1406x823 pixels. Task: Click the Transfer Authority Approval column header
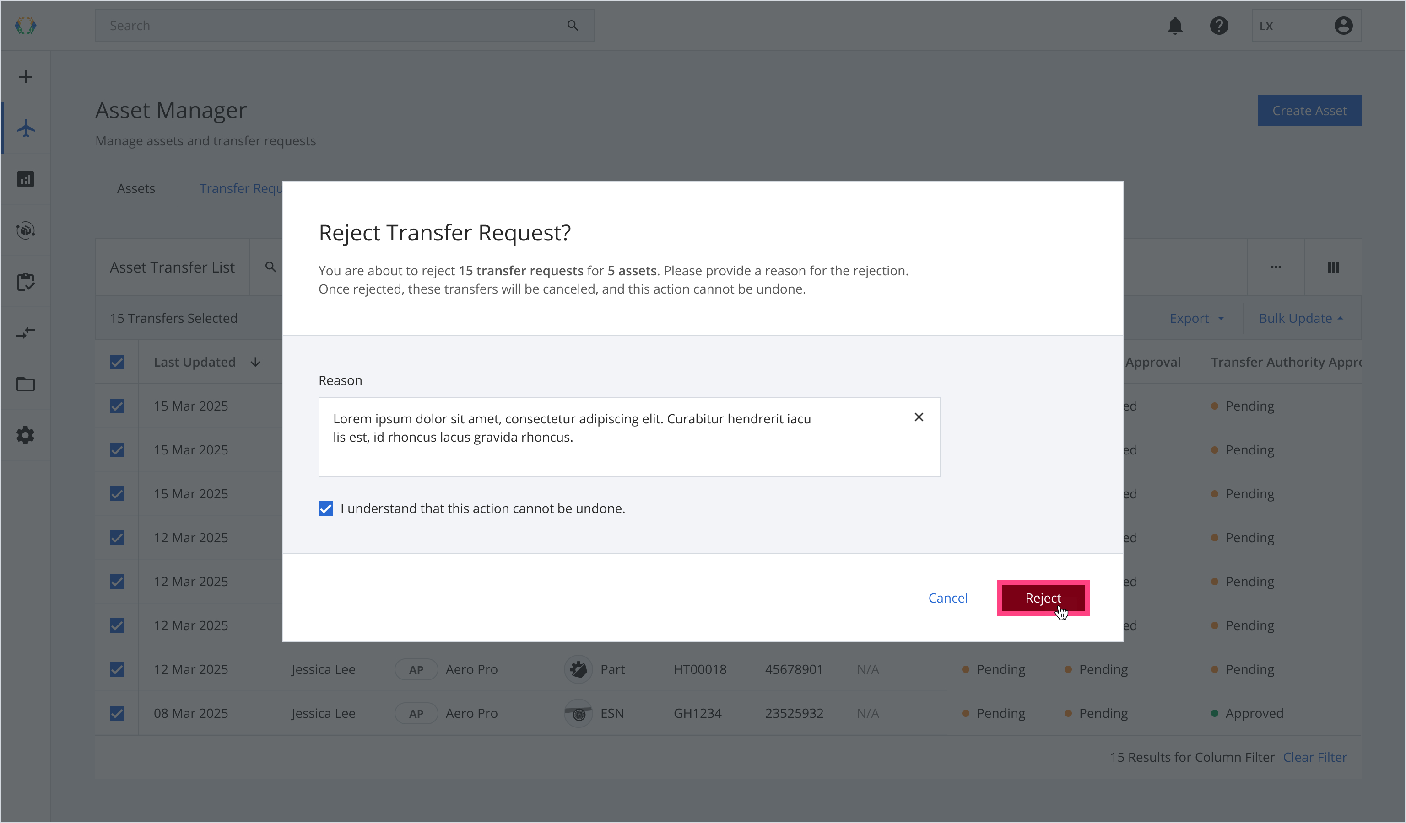[x=1286, y=362]
